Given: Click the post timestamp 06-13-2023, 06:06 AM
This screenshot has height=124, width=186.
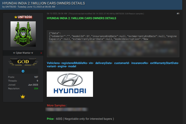Looking at the screenshot, I should tap(57, 14).
